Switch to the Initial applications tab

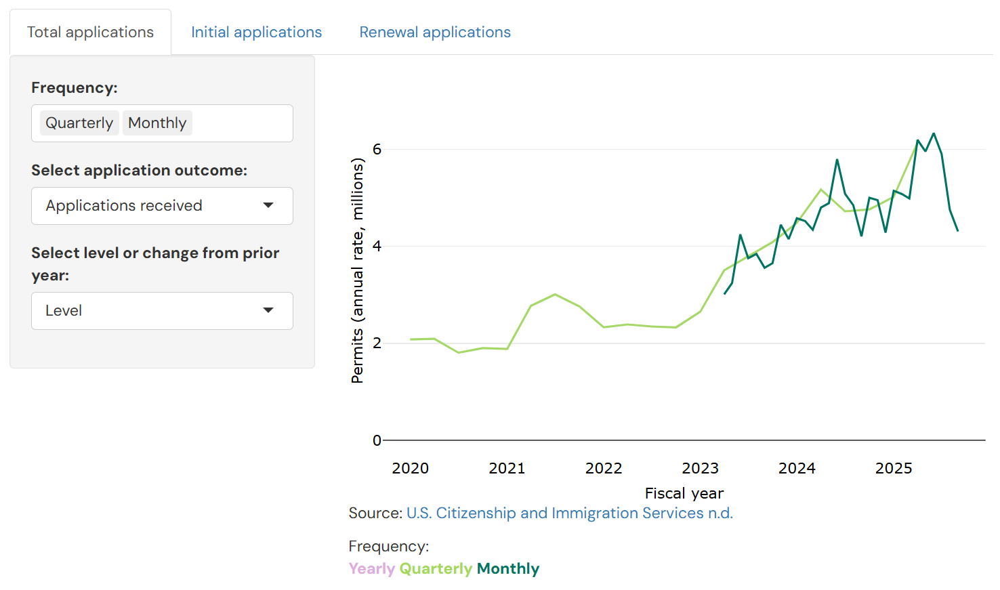256,32
